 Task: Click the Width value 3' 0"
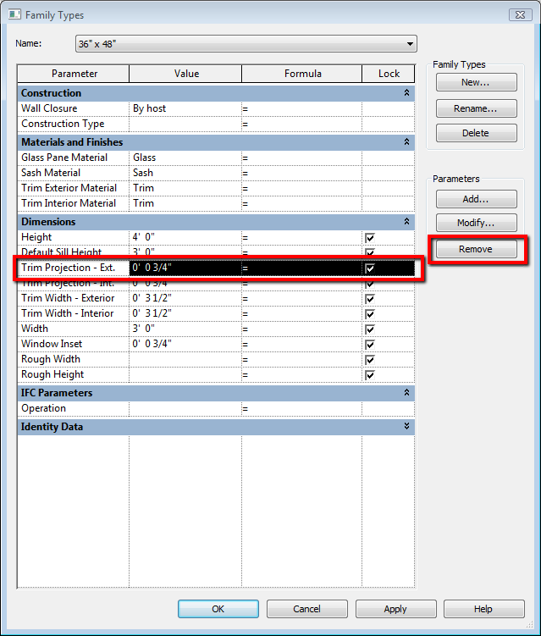click(185, 329)
